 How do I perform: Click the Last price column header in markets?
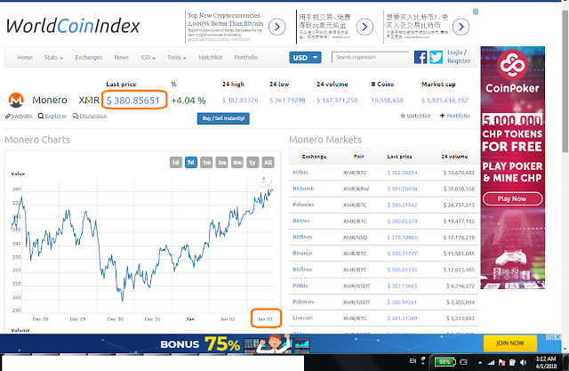coord(399,157)
